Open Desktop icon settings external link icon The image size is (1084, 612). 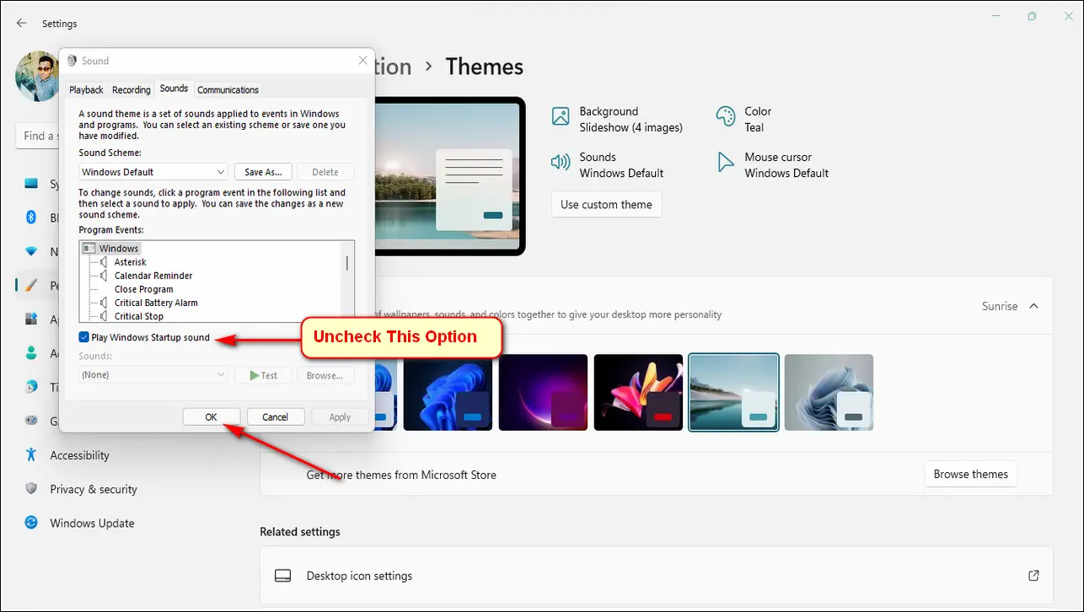[x=1033, y=576]
